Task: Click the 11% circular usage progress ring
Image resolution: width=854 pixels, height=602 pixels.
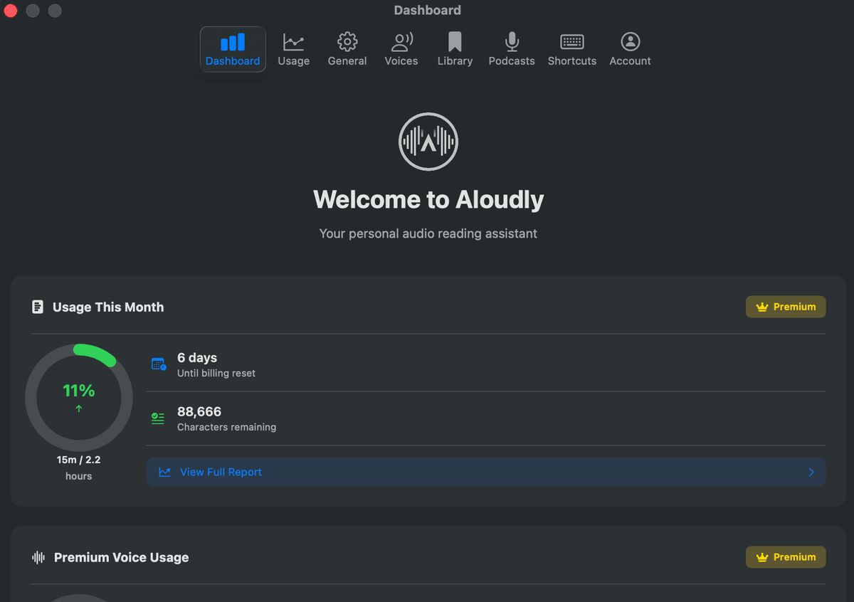Action: [x=78, y=397]
